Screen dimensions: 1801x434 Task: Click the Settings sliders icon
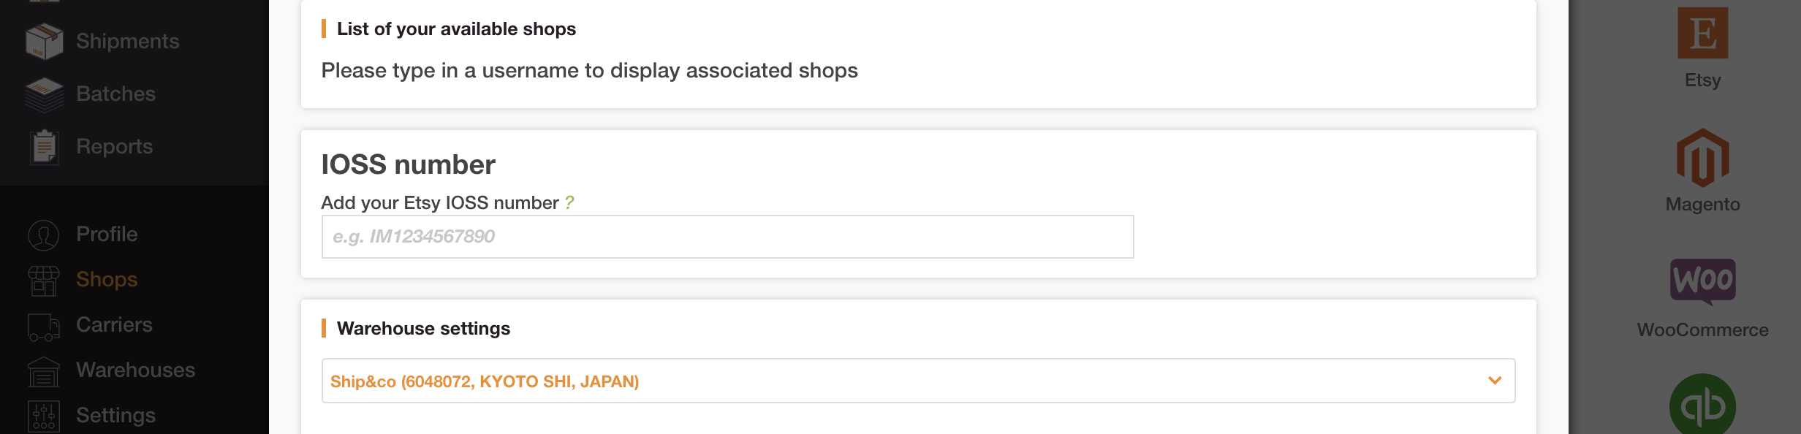(44, 416)
